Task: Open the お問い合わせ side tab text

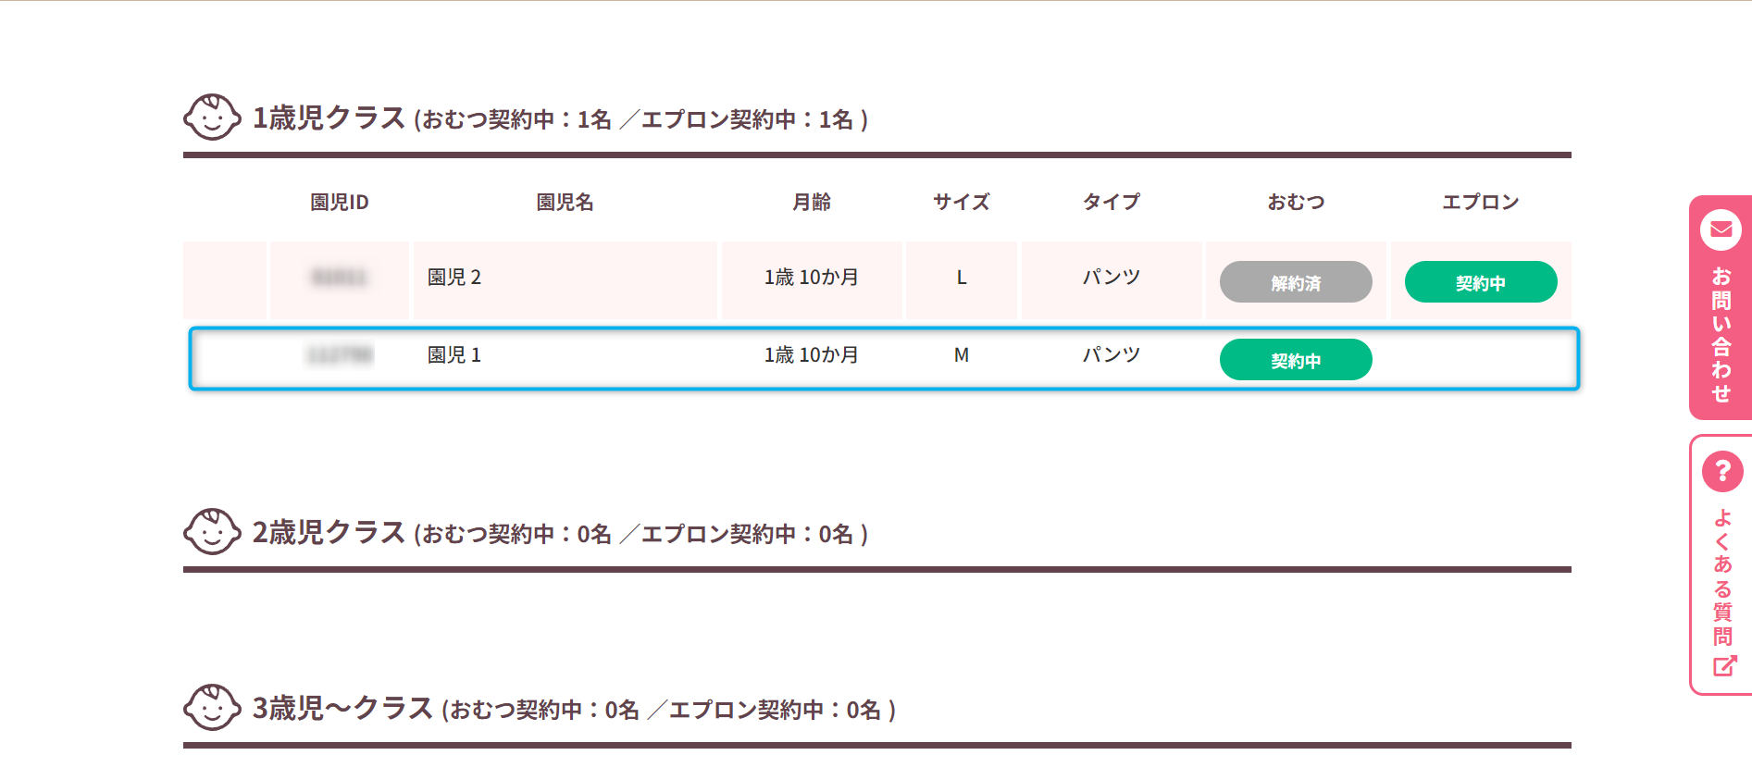Action: (x=1721, y=335)
